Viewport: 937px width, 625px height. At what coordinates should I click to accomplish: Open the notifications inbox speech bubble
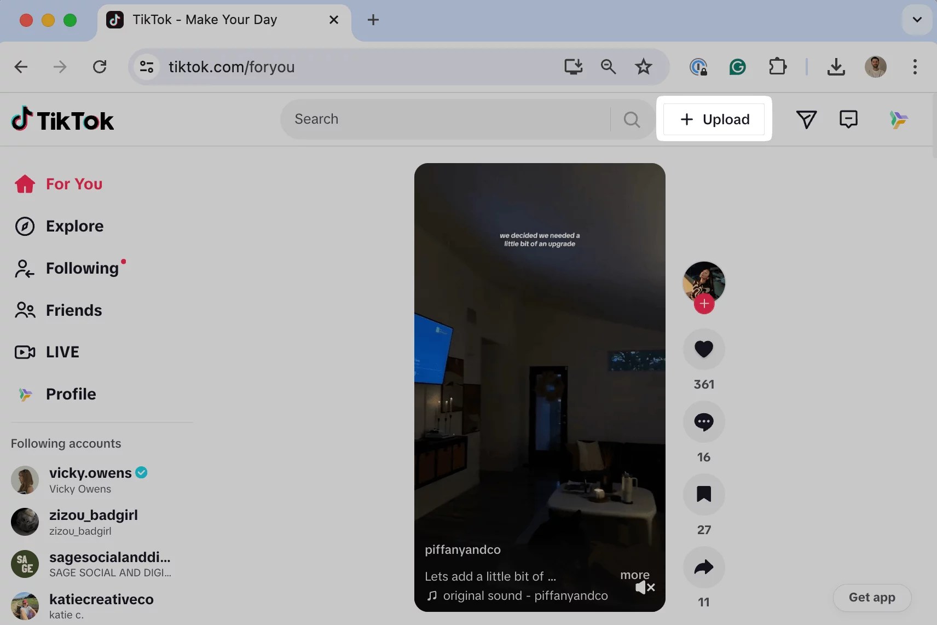[848, 119]
